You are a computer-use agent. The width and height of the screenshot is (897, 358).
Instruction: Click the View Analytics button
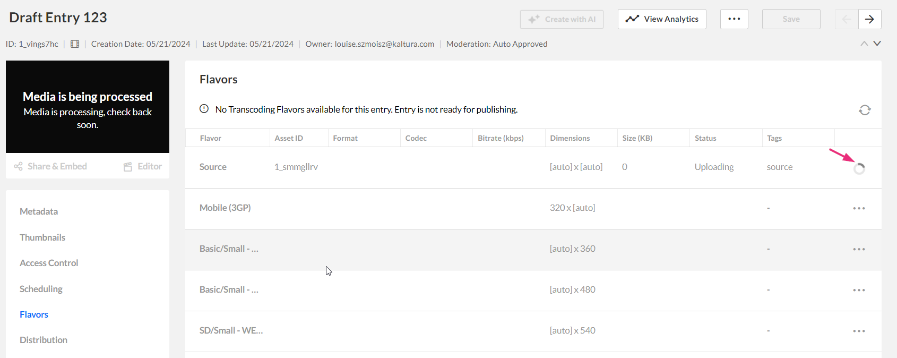tap(662, 19)
